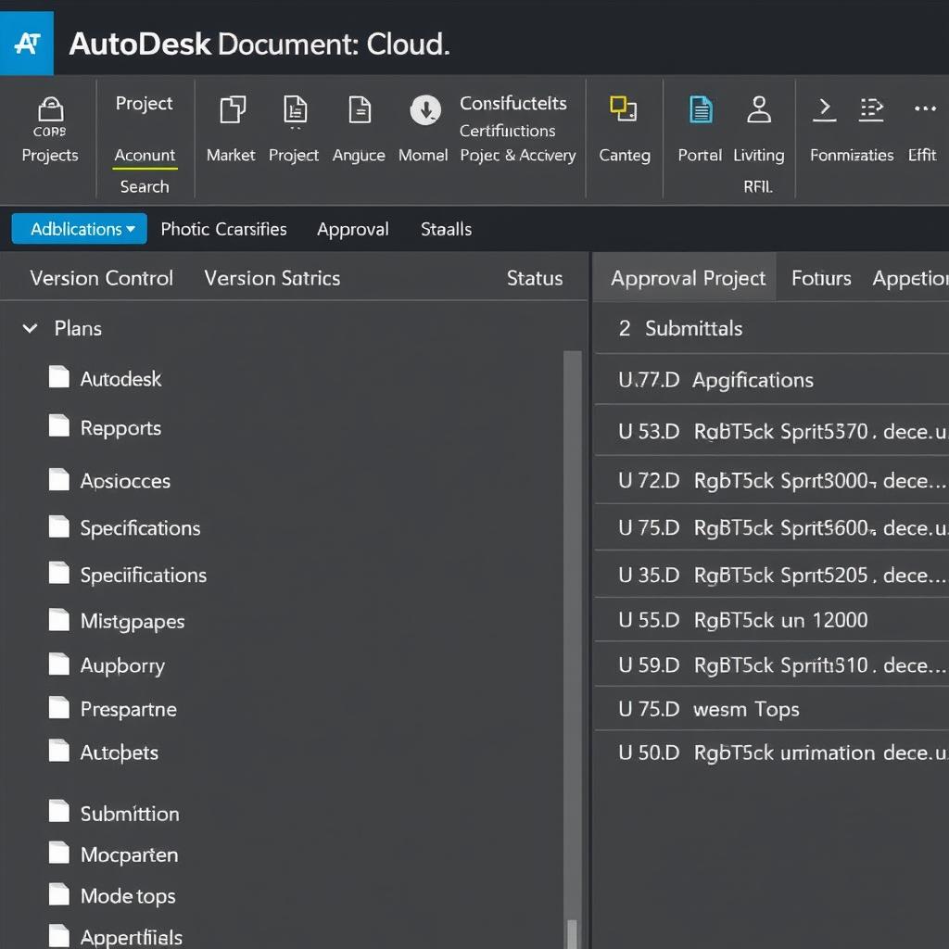949x949 pixels.
Task: Click the Status column header
Action: 535,278
